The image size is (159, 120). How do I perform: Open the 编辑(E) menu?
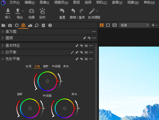[30, 2]
